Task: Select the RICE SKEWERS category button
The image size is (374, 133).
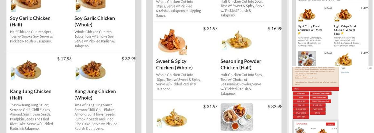Action: pyautogui.click(x=301, y=109)
